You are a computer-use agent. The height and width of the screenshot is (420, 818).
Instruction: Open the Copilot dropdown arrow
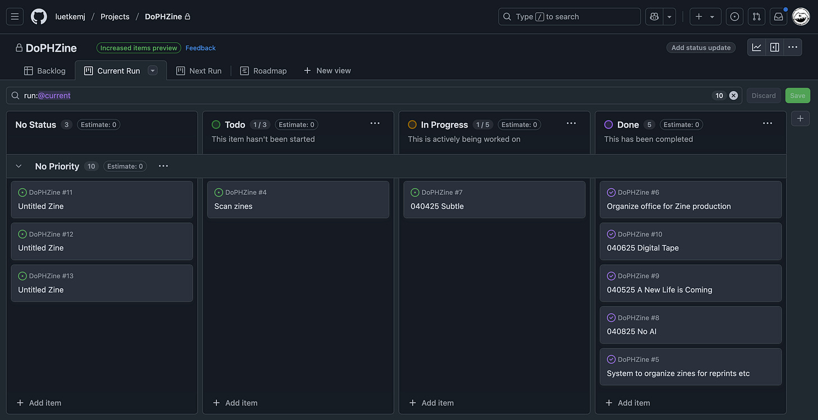[x=670, y=17]
